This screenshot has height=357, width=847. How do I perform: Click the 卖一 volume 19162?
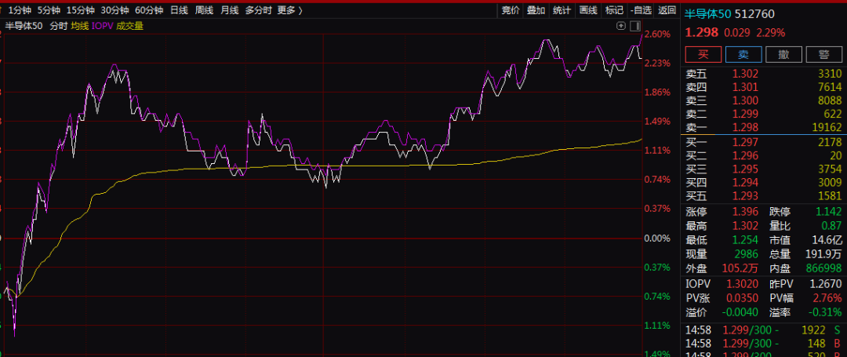tap(827, 127)
